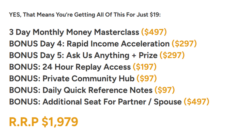
Task: Click the "R.R.P" label at the bottom
Action: tap(24, 122)
